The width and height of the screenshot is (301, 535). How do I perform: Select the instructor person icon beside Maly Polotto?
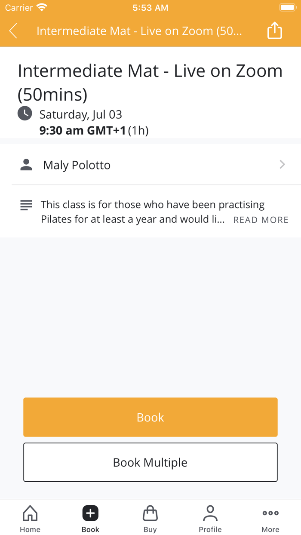[26, 164]
